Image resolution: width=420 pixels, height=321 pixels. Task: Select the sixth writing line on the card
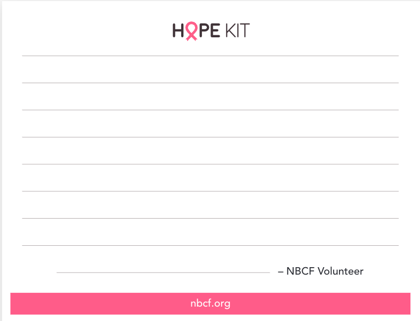[210, 191]
